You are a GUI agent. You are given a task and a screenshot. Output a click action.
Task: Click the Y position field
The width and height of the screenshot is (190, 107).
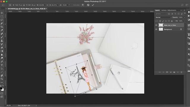point(31,5)
